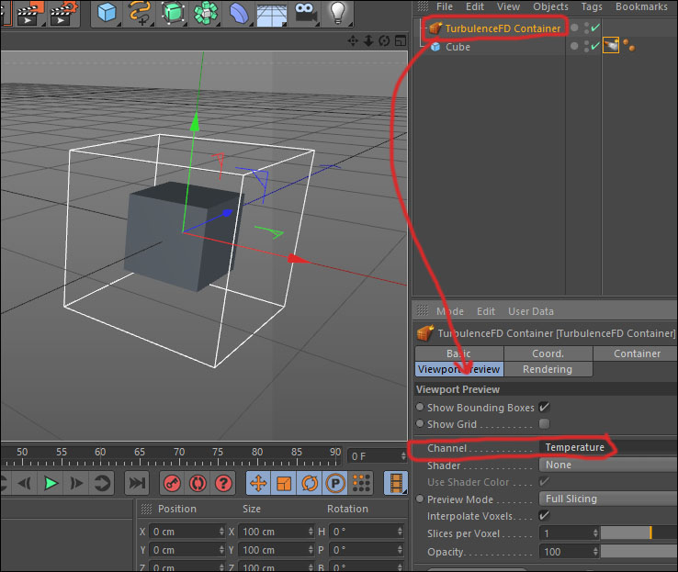Open the object manager File menu
The image size is (678, 572).
pyautogui.click(x=444, y=6)
